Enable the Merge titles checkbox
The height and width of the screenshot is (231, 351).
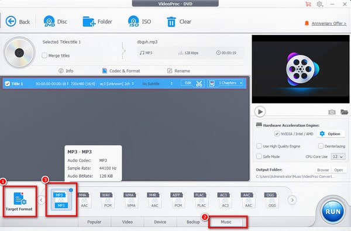(x=44, y=56)
